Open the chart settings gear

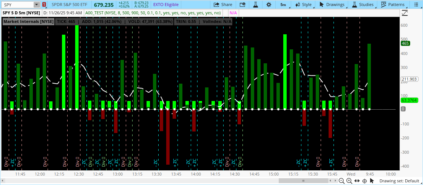(x=269, y=5)
